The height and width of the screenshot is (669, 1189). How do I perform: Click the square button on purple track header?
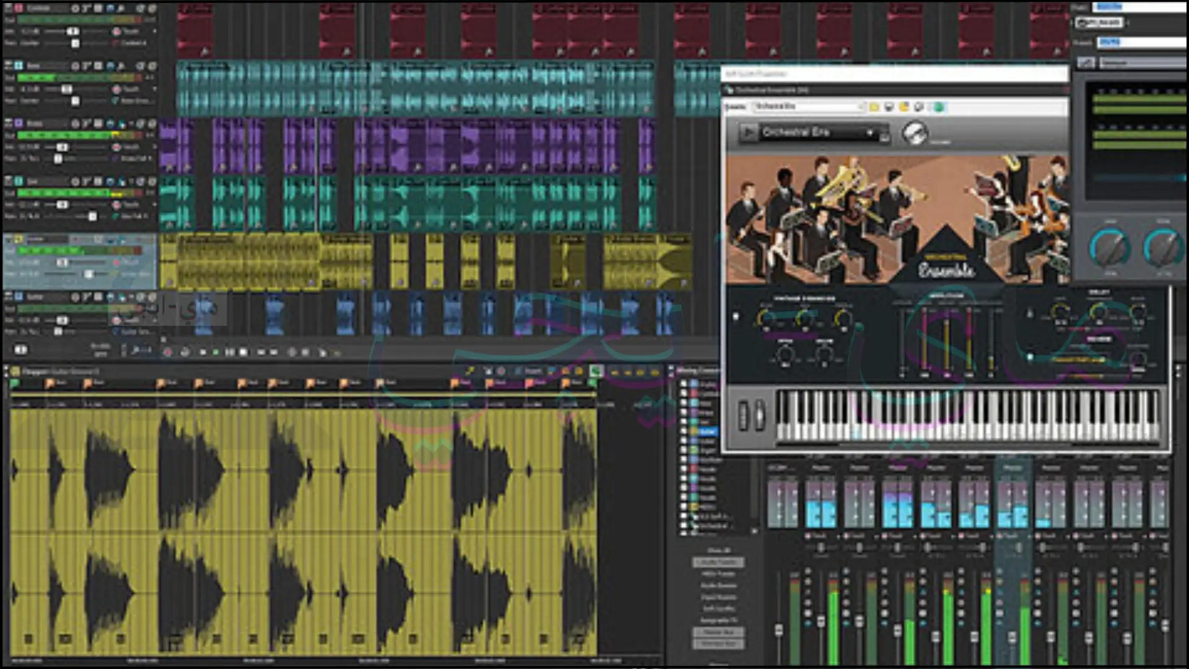98,123
